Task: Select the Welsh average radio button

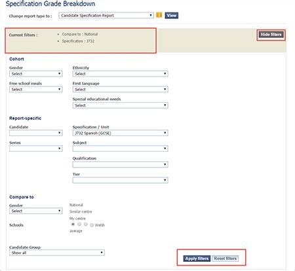Action: [92, 225]
